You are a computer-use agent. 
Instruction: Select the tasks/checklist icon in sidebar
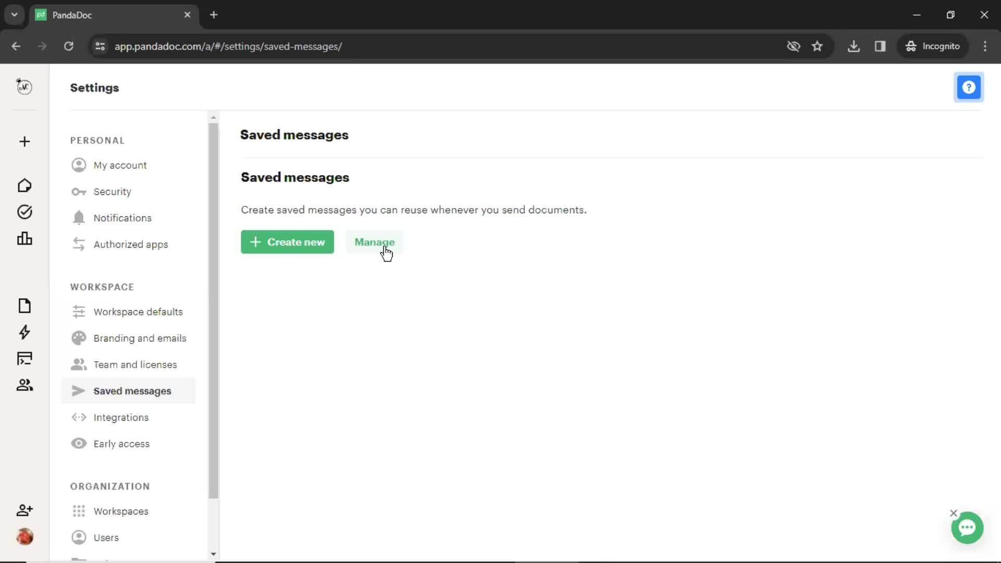25,212
